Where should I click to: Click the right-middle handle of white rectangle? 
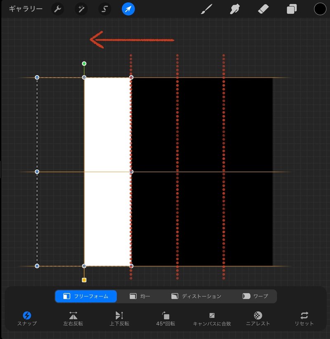[131, 172]
